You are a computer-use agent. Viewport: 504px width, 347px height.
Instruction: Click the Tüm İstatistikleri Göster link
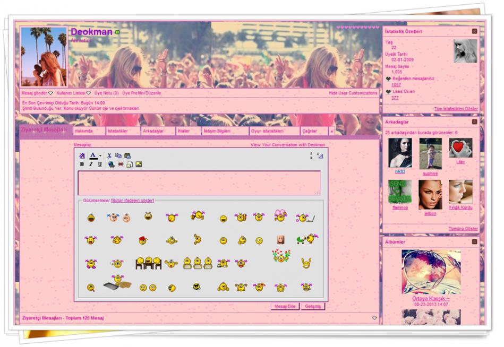pos(456,109)
